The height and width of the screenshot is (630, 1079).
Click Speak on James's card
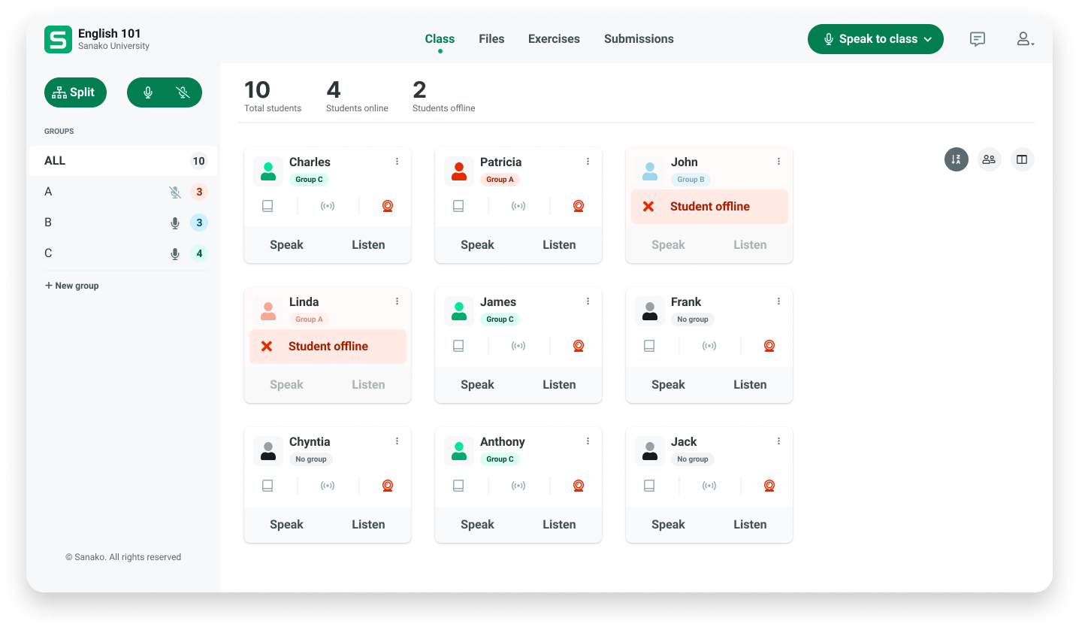tap(477, 385)
